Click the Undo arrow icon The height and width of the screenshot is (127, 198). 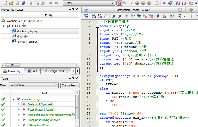[x=50, y=3]
